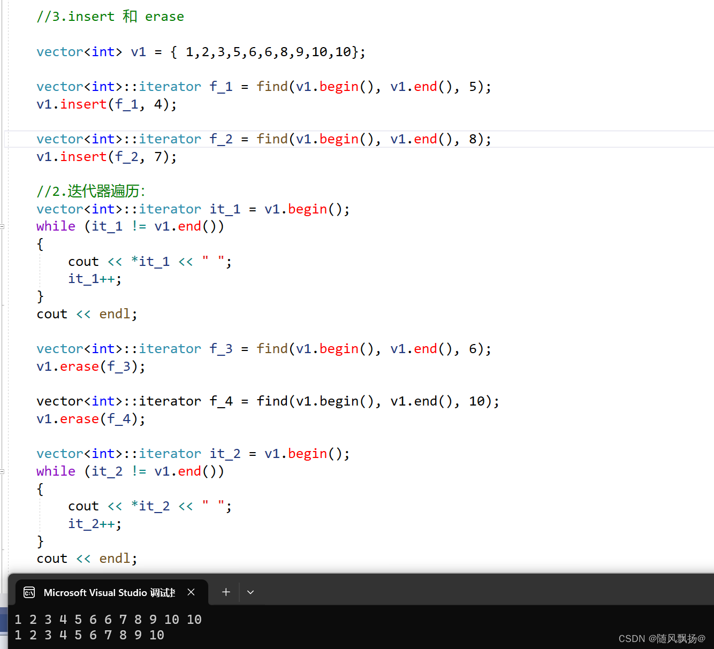Click the 'v1.erase(f_4);' line
Viewport: 714px width, 649px height.
(91, 419)
